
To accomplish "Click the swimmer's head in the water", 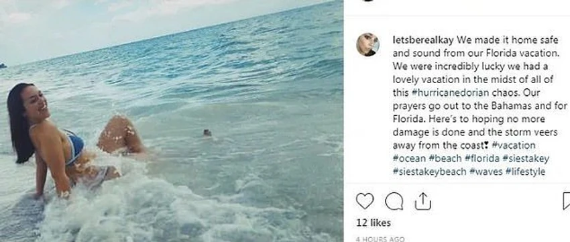I will click(207, 133).
